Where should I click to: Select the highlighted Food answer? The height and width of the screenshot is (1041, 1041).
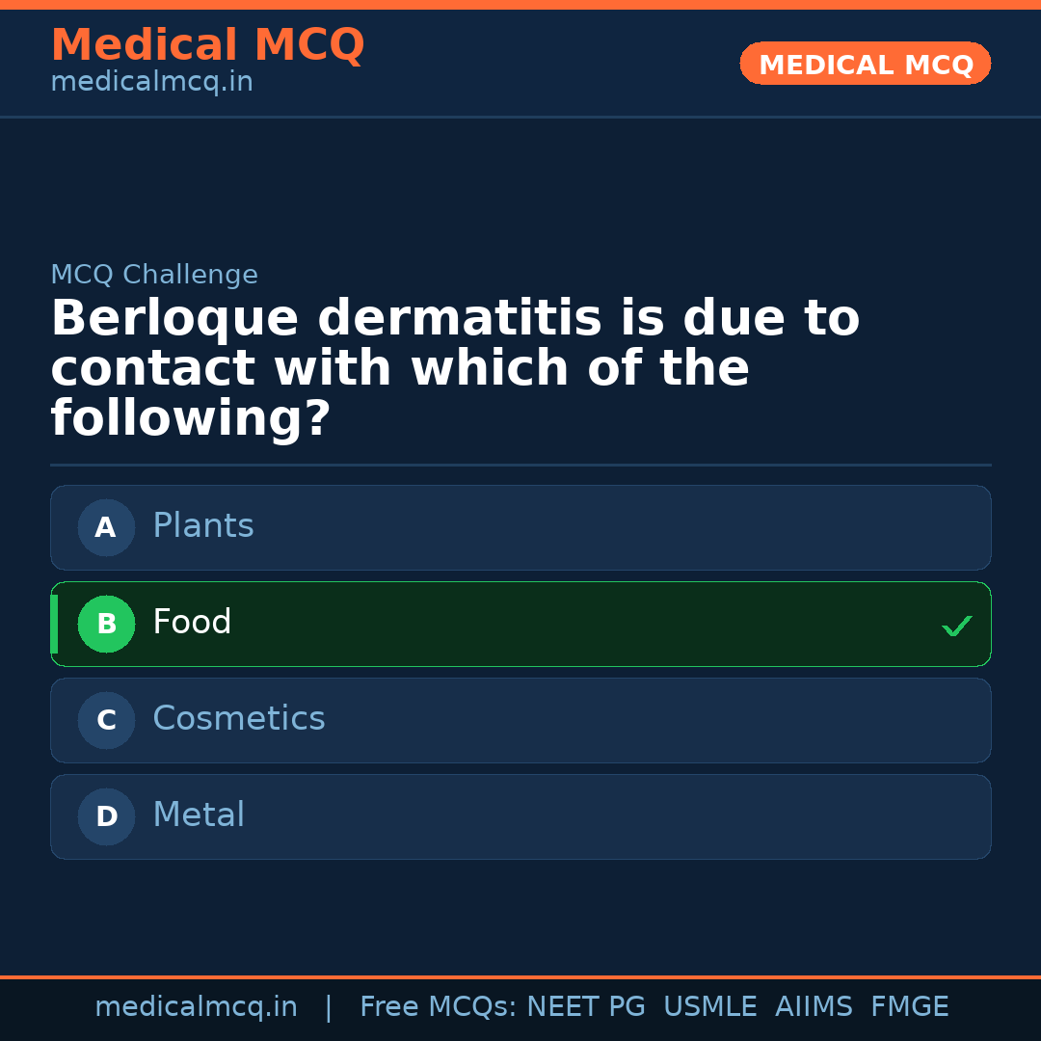[x=520, y=624]
